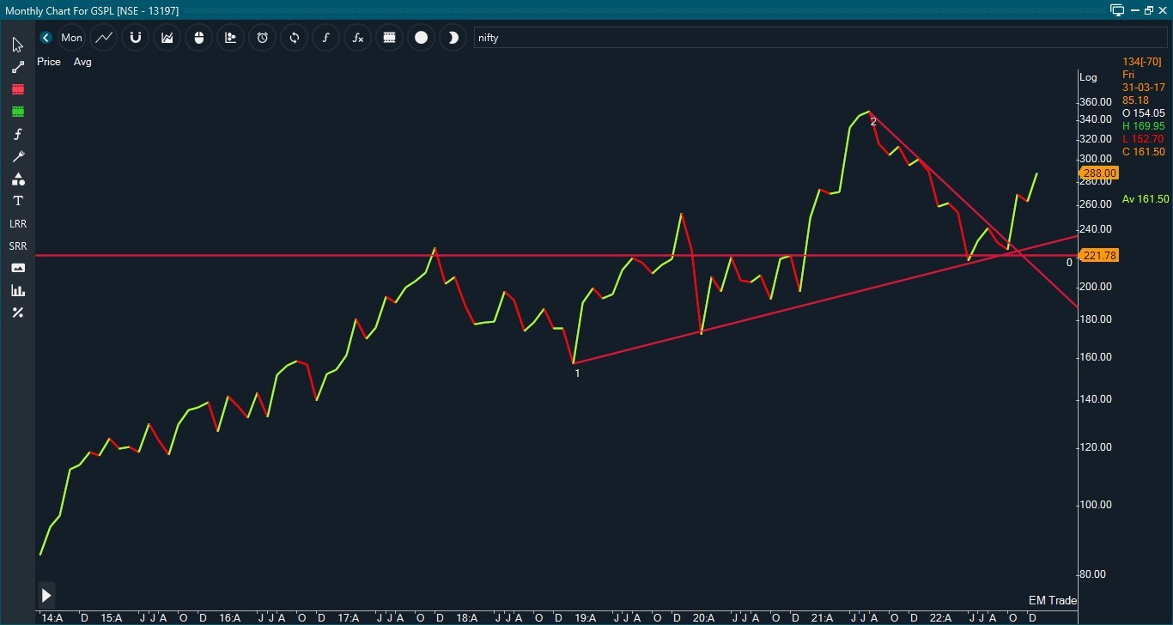This screenshot has width=1173, height=625.
Task: Click the SRR button
Action: [17, 246]
